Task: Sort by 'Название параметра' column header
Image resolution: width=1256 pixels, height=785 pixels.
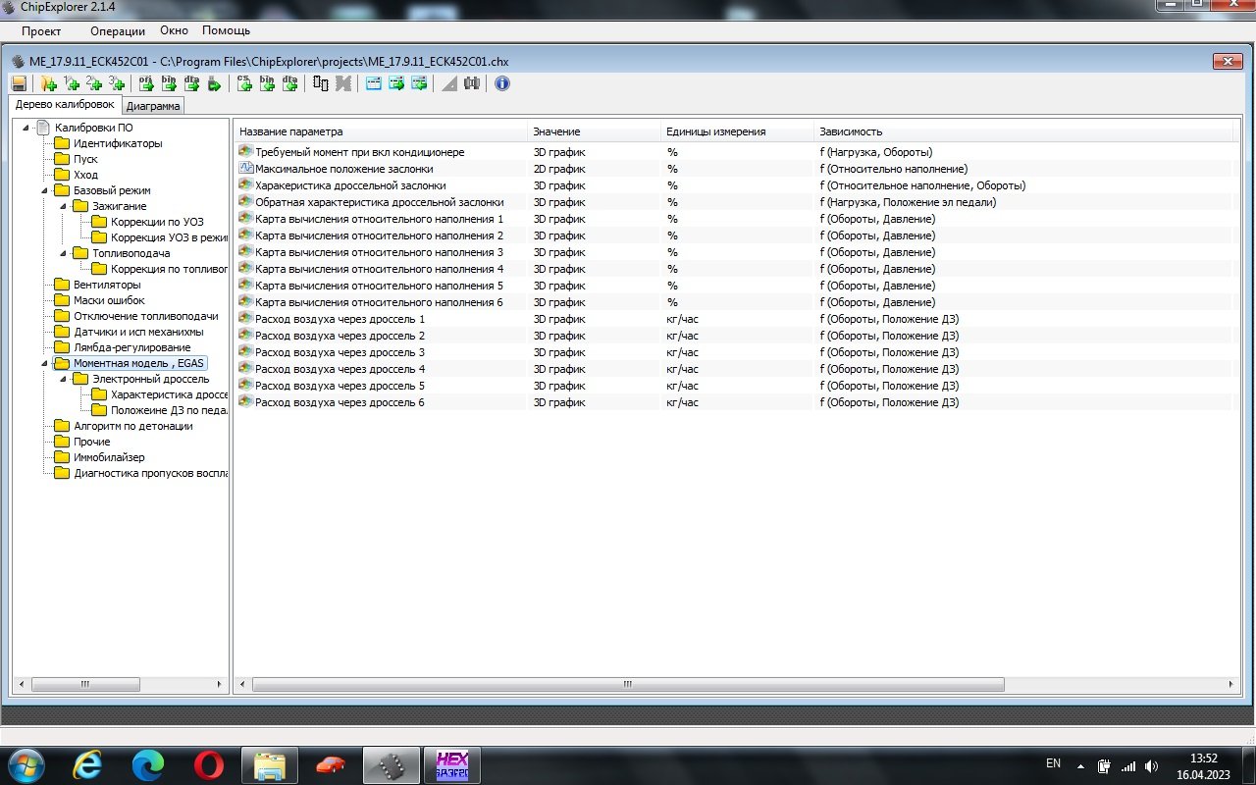Action: [291, 131]
